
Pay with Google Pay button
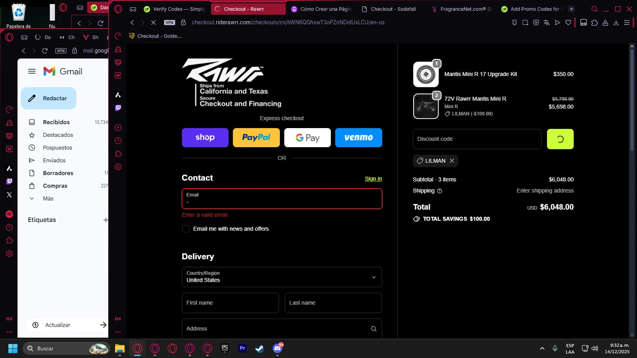tap(307, 138)
